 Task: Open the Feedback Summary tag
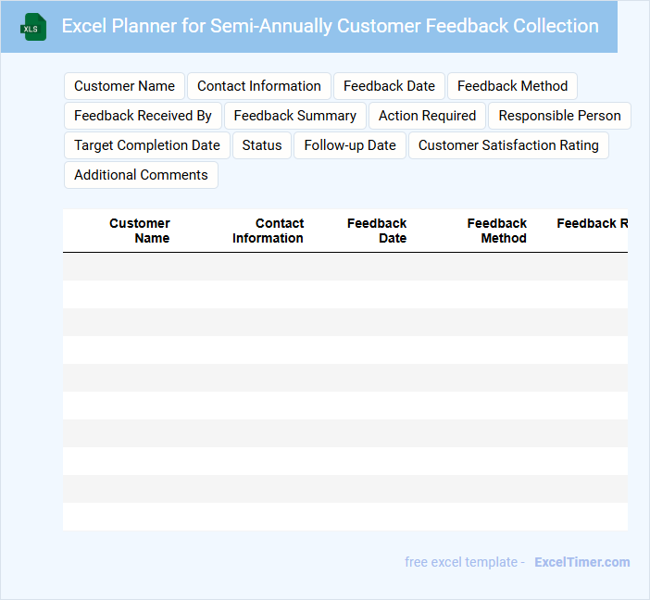tap(295, 116)
